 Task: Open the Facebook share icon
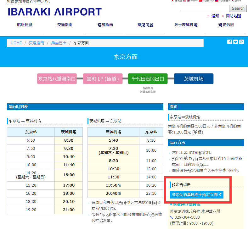tap(229, 42)
